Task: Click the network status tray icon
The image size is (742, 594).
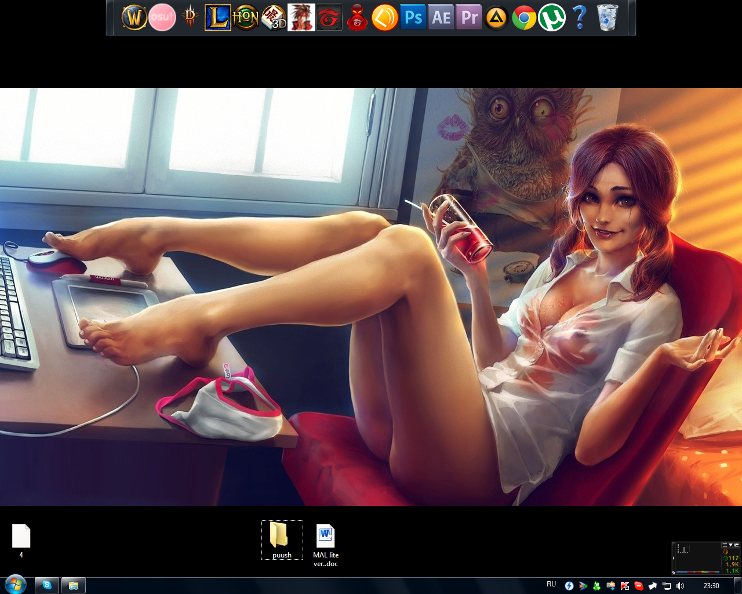Action: 666,585
